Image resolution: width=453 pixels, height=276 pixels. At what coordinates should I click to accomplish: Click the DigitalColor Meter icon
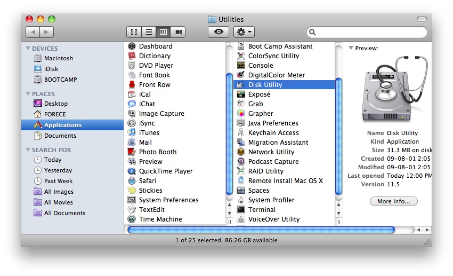click(241, 75)
